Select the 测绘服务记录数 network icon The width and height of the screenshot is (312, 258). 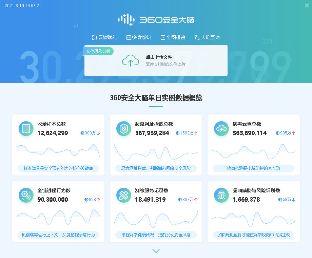pyautogui.click(x=123, y=195)
